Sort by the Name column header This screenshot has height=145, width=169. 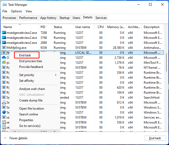point(20,27)
